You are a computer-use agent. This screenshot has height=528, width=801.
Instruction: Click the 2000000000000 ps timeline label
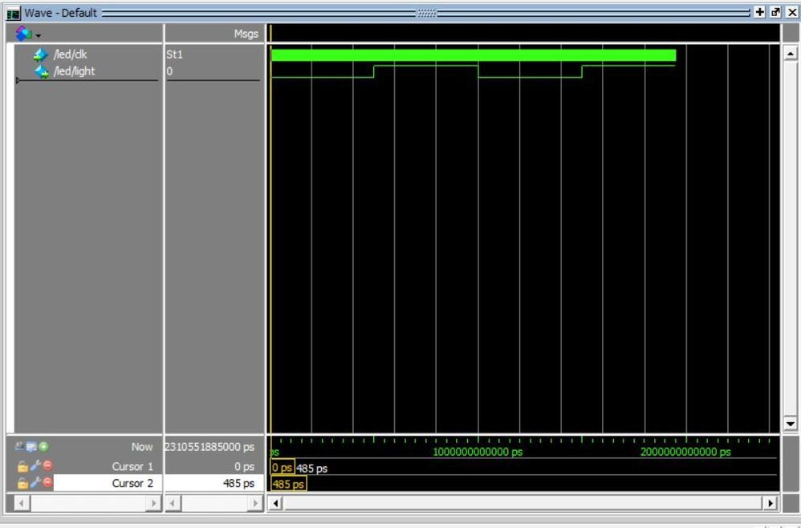click(x=685, y=452)
